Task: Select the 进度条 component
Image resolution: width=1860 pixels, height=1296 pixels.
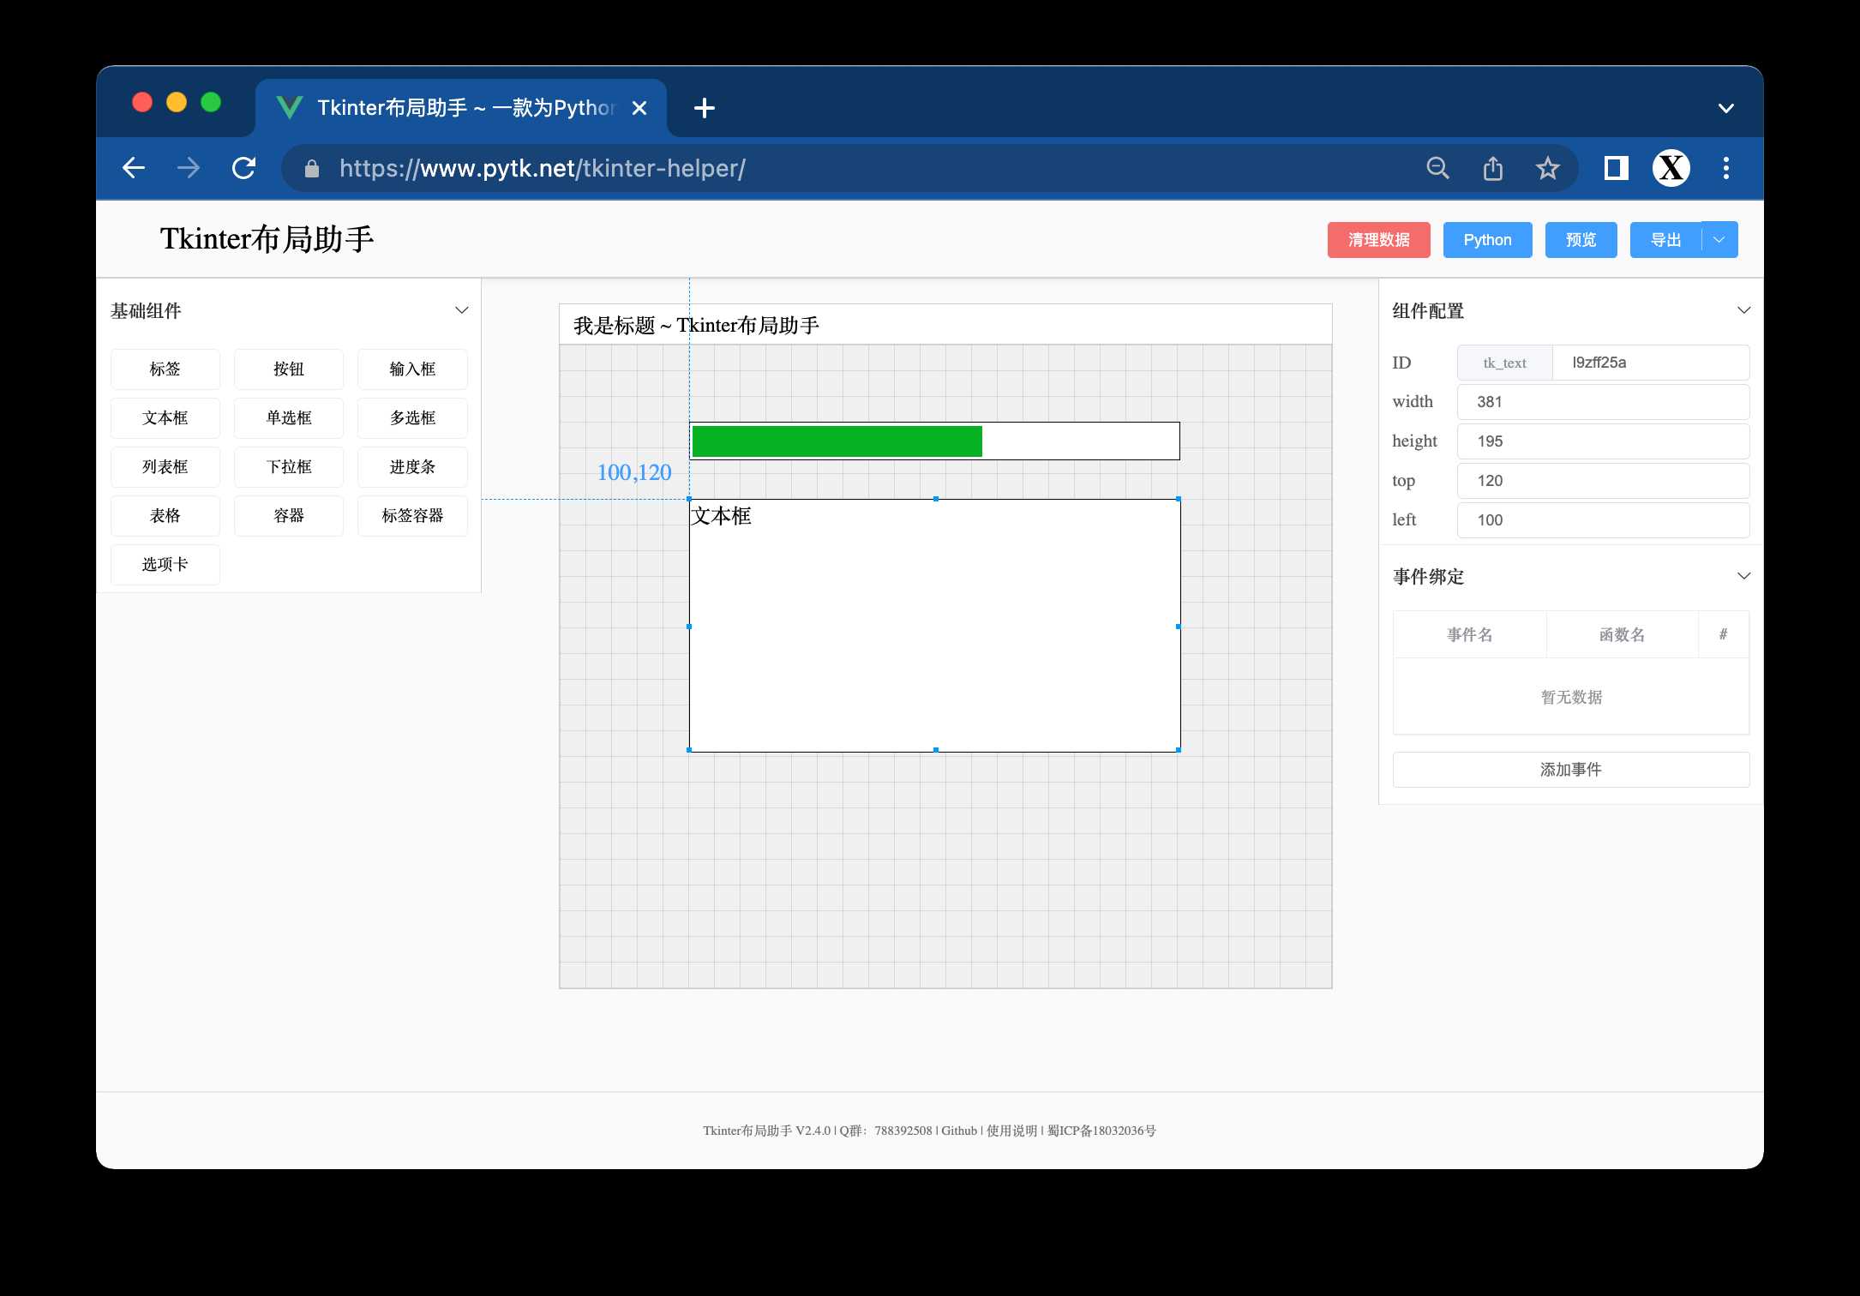Action: [x=412, y=467]
